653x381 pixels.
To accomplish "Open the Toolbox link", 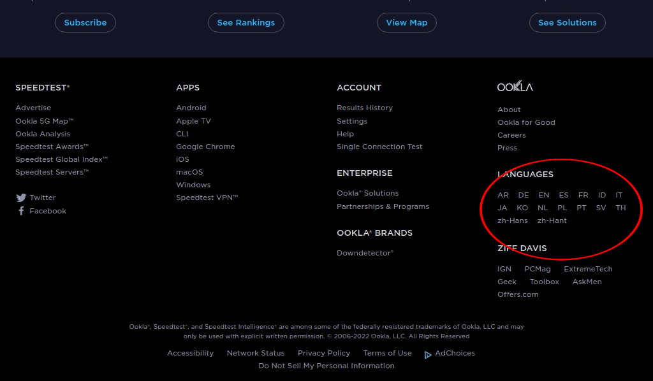I will coord(545,282).
